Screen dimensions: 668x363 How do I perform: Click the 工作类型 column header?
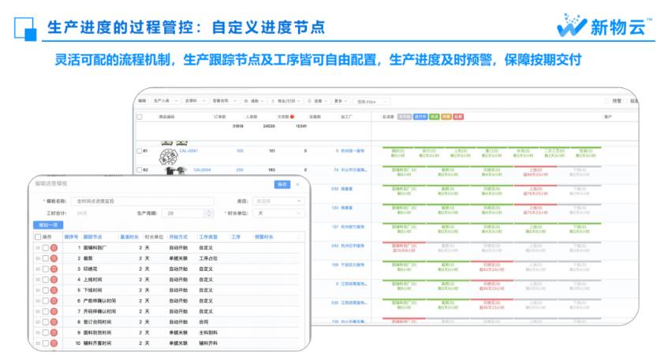click(208, 237)
